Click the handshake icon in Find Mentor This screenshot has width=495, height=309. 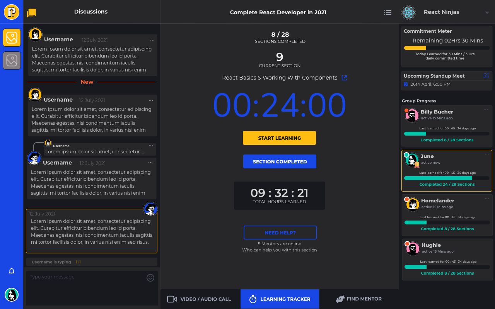[340, 299]
